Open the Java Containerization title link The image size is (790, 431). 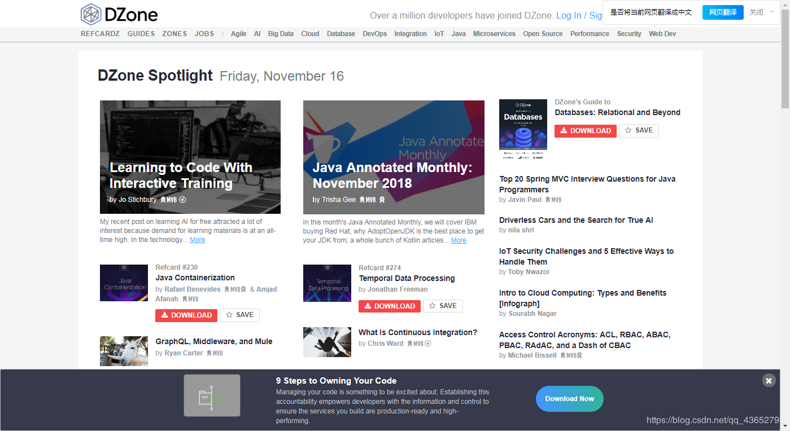(x=195, y=278)
